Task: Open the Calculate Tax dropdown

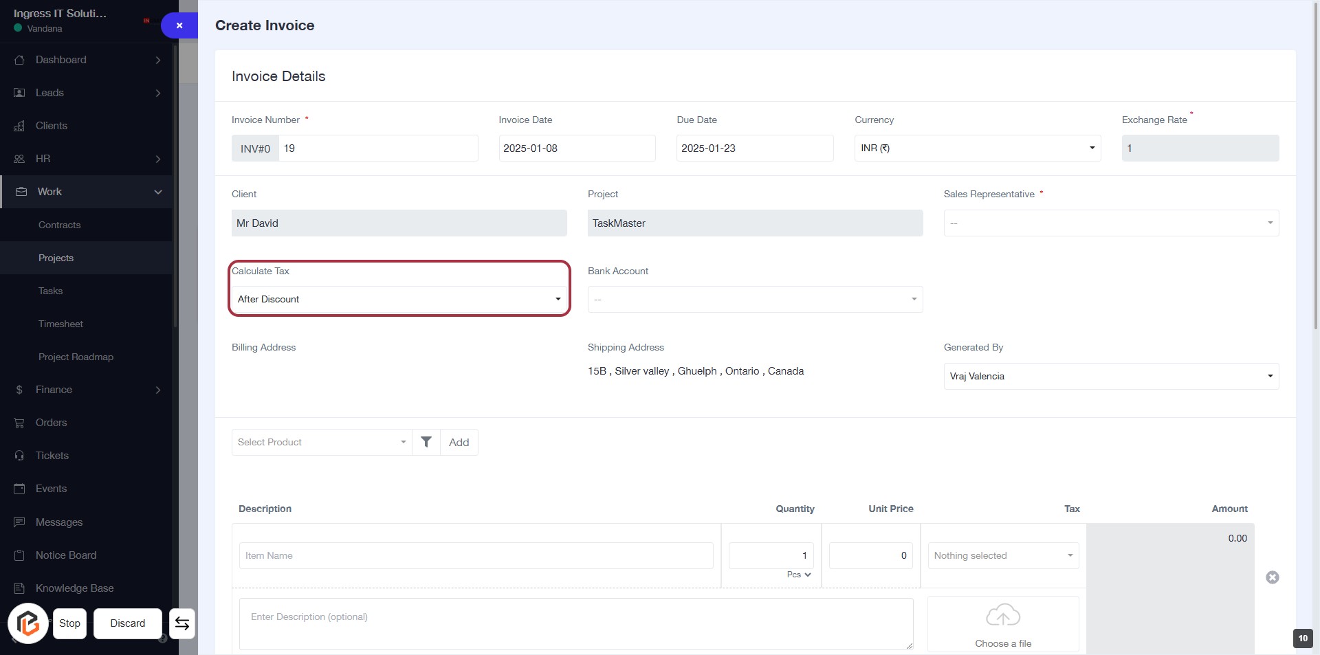Action: tap(399, 299)
